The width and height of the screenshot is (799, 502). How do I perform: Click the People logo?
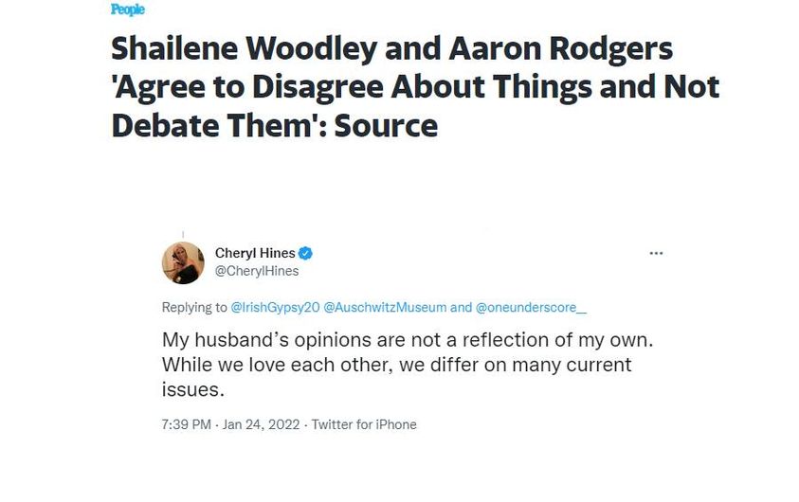pyautogui.click(x=128, y=9)
